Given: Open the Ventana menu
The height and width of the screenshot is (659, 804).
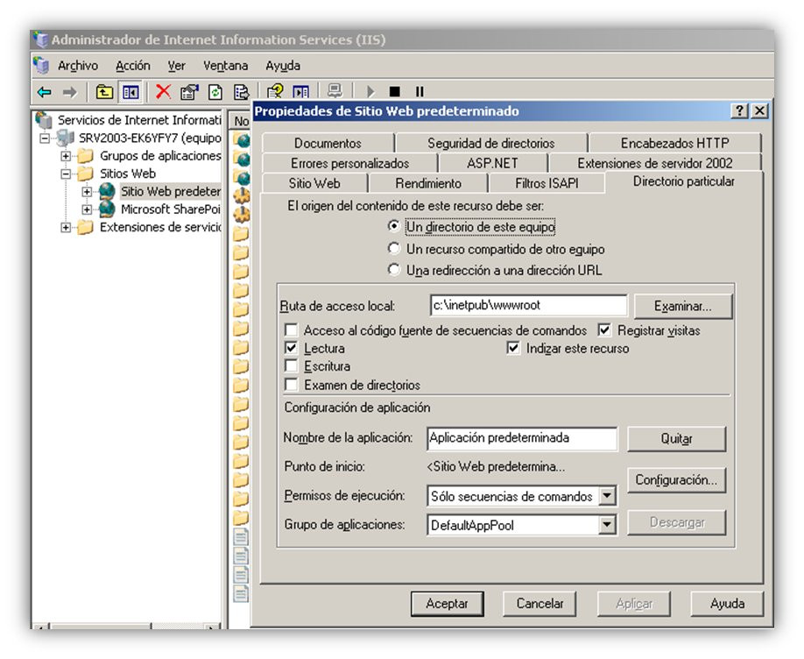Looking at the screenshot, I should tap(226, 66).
